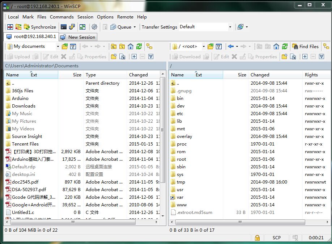Go to local parent directory icon
The width and height of the screenshot is (332, 244).
click(114, 46)
